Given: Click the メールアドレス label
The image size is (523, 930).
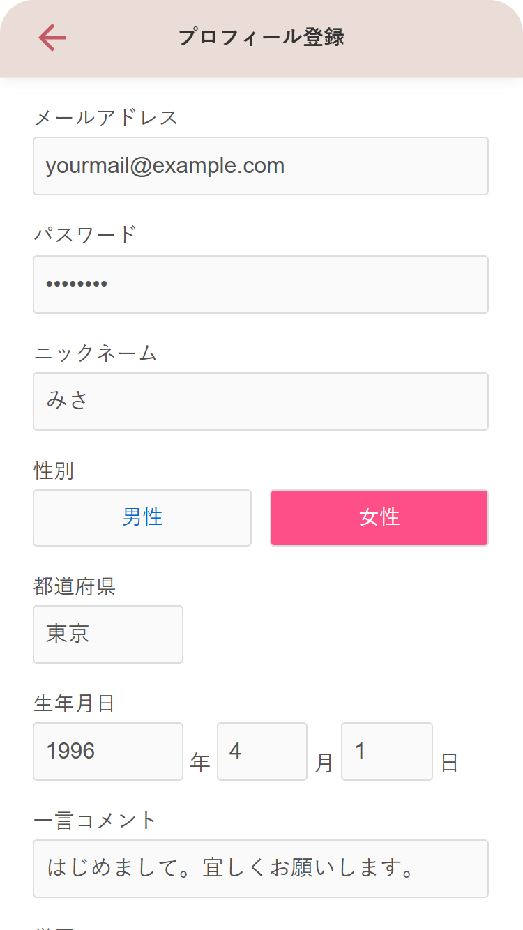Looking at the screenshot, I should [106, 118].
